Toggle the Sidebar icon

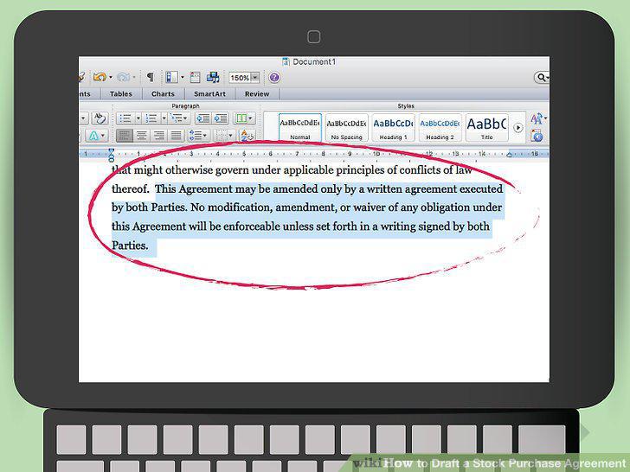(x=171, y=77)
